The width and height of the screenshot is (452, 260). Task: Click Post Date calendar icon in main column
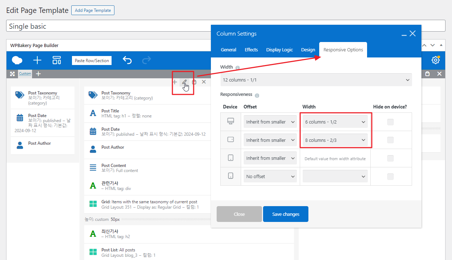[93, 131]
